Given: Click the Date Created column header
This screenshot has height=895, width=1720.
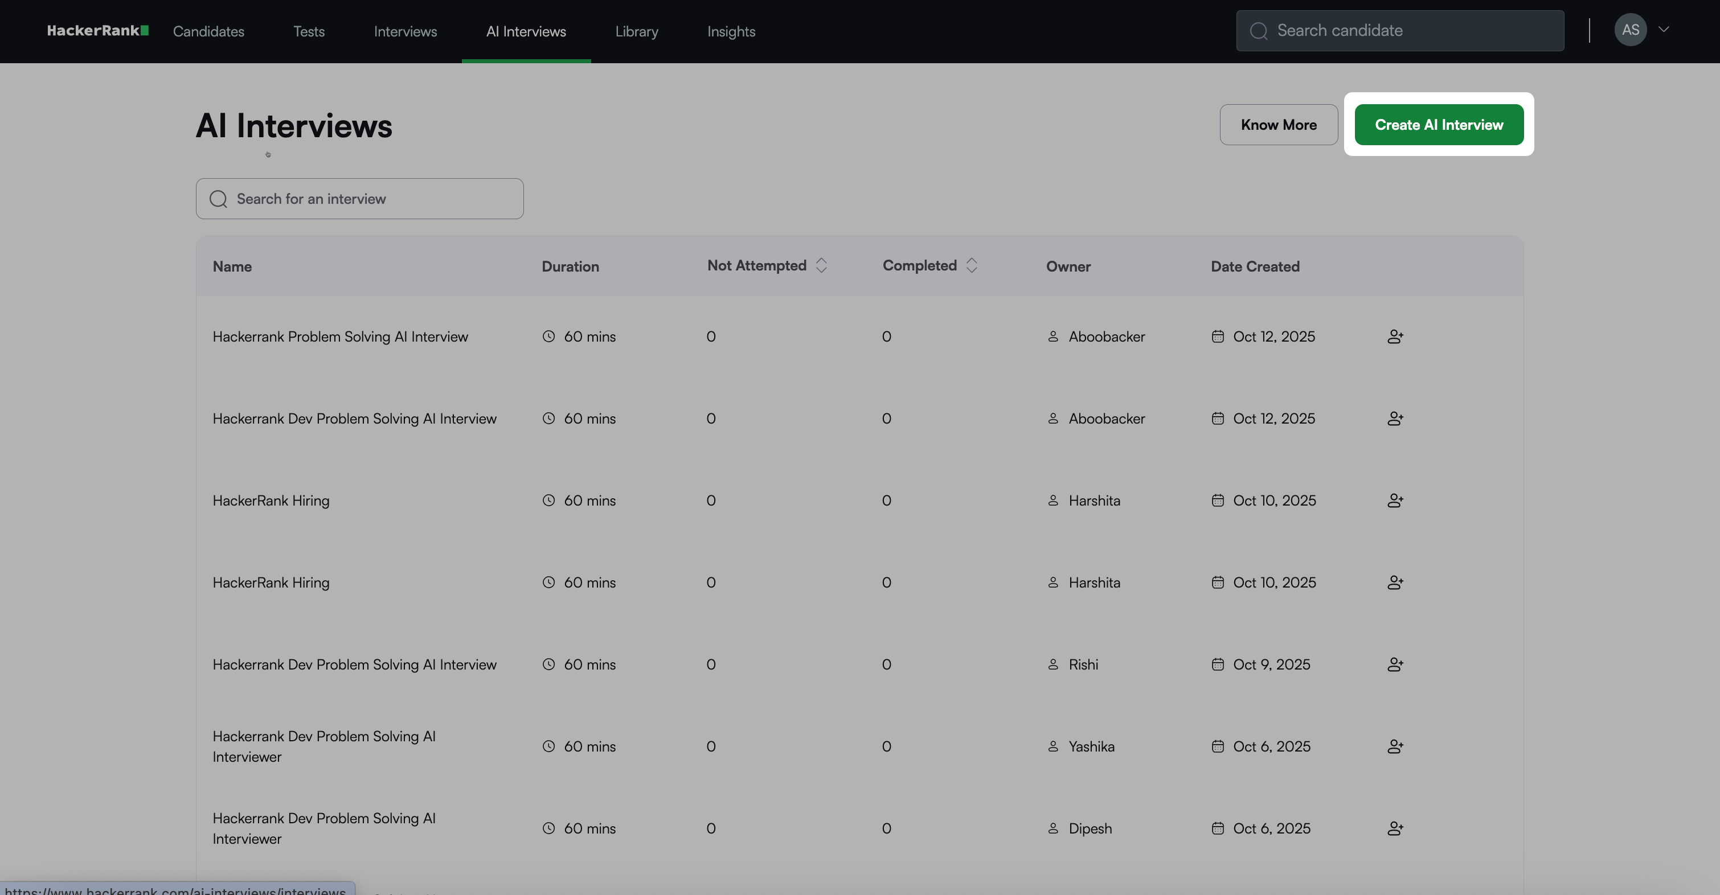Looking at the screenshot, I should click(1255, 266).
